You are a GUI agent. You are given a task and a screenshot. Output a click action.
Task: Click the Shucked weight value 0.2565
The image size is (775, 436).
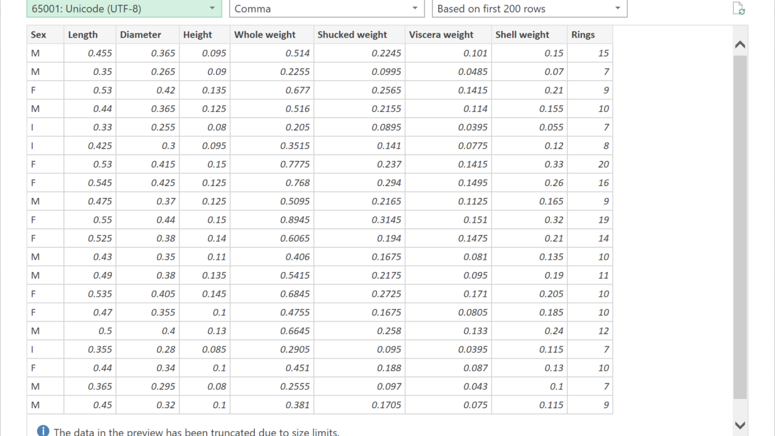pos(359,90)
